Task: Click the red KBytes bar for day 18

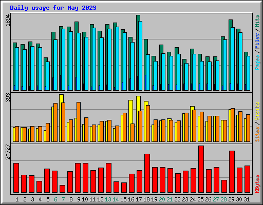Action: coord(147,173)
